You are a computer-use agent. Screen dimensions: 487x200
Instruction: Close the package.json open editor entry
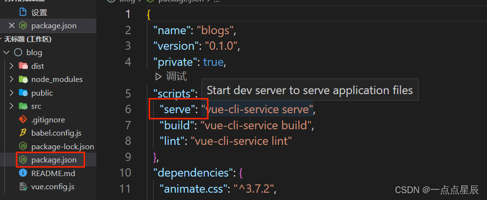(12, 26)
